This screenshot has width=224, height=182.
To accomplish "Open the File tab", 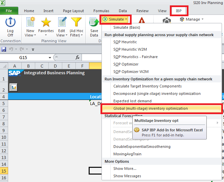I will click(10, 11).
